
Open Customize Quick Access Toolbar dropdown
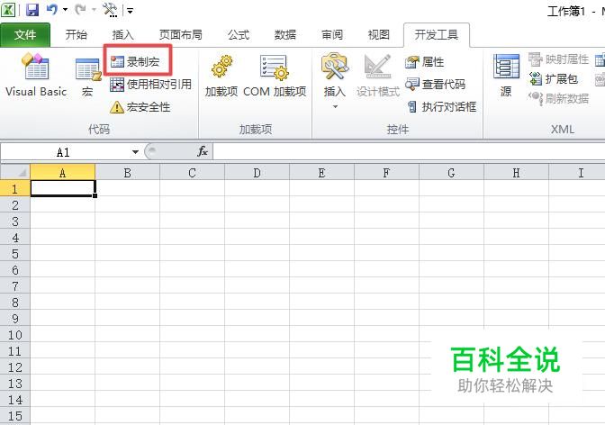[x=130, y=11]
